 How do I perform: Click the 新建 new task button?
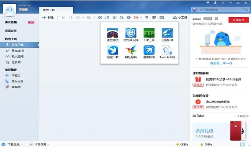[x=48, y=18]
